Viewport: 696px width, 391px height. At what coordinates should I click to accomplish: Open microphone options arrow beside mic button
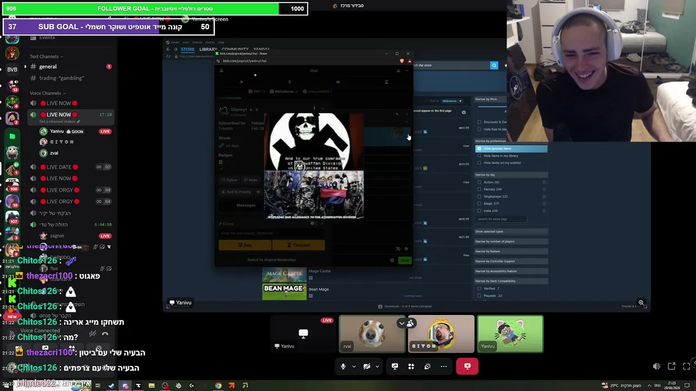(353, 367)
